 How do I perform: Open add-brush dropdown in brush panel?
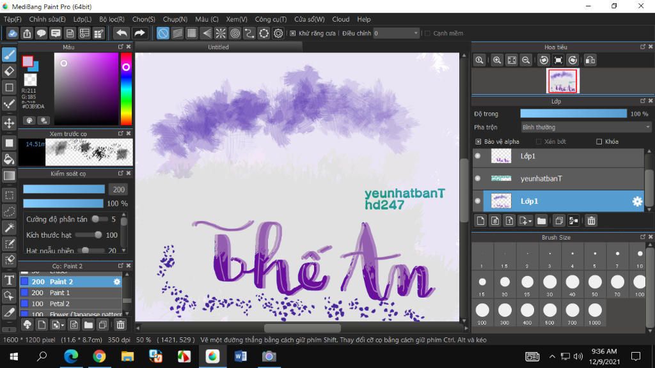(x=58, y=325)
